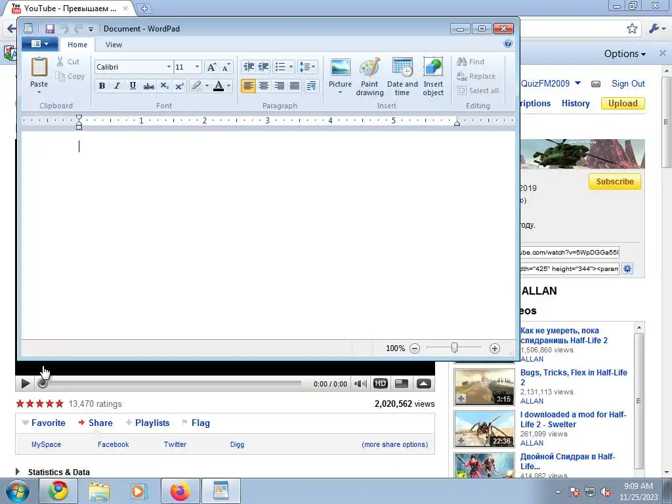
Task: Select the YouTube browser tab
Action: 70,8
